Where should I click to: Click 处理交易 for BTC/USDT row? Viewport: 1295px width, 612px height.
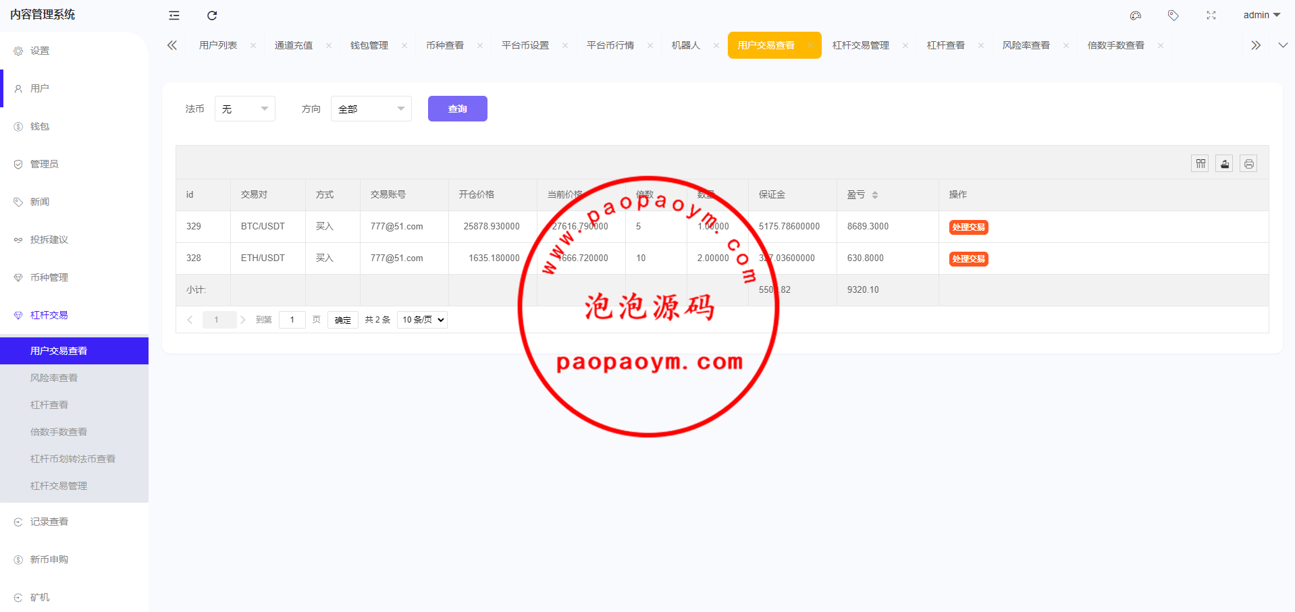(x=968, y=227)
